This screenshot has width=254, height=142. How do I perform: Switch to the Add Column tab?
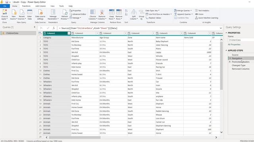40,6
